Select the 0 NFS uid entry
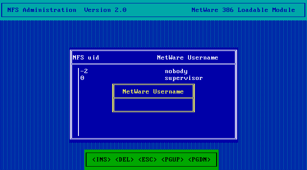The image size is (307, 170). click(x=82, y=78)
